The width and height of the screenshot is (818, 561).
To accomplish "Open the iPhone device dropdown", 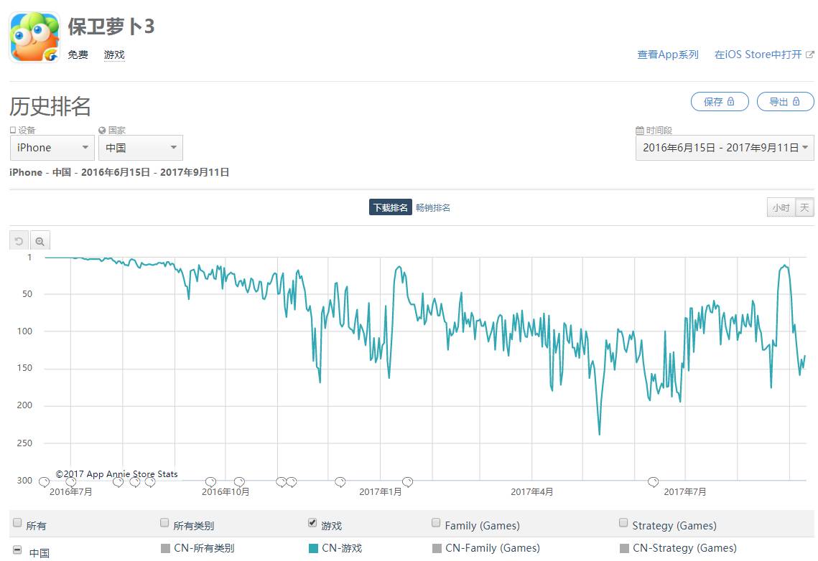I will pos(52,148).
